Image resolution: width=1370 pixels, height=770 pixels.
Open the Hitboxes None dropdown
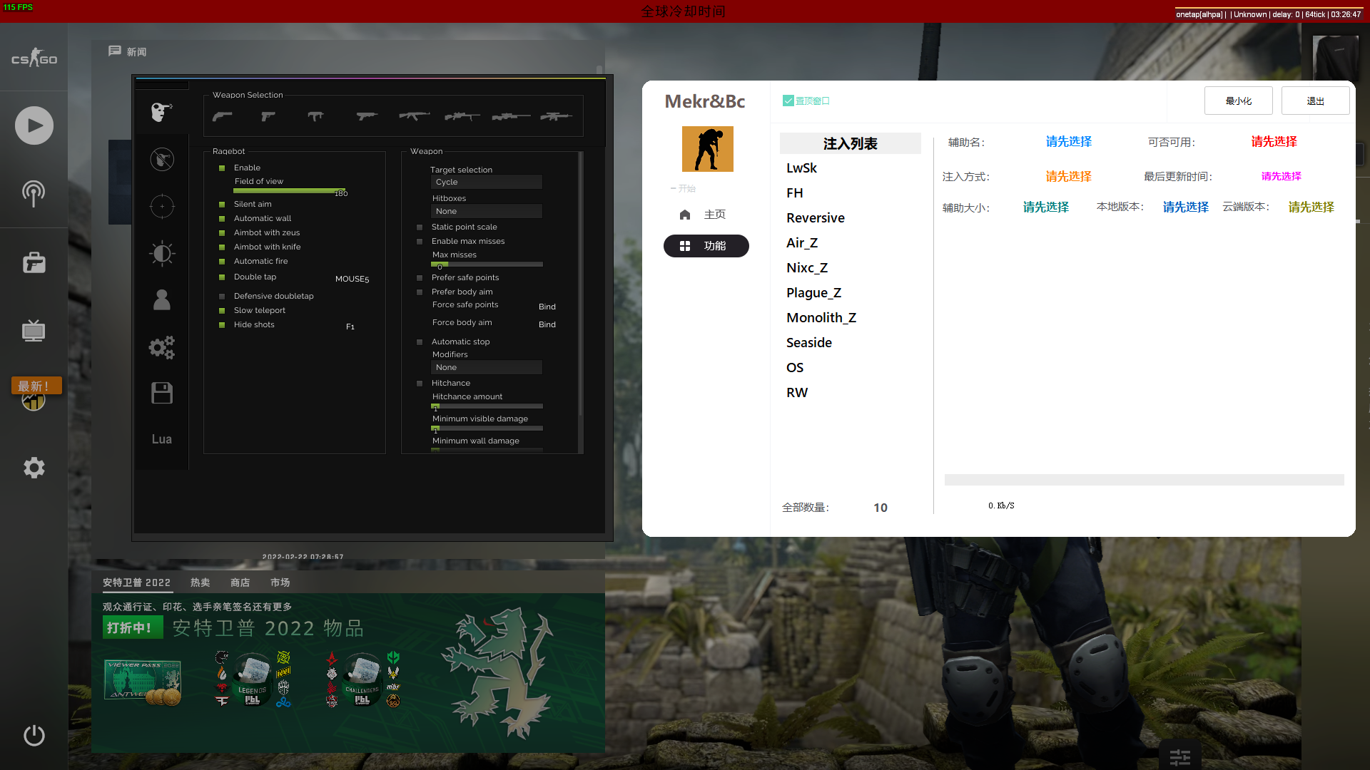point(487,211)
